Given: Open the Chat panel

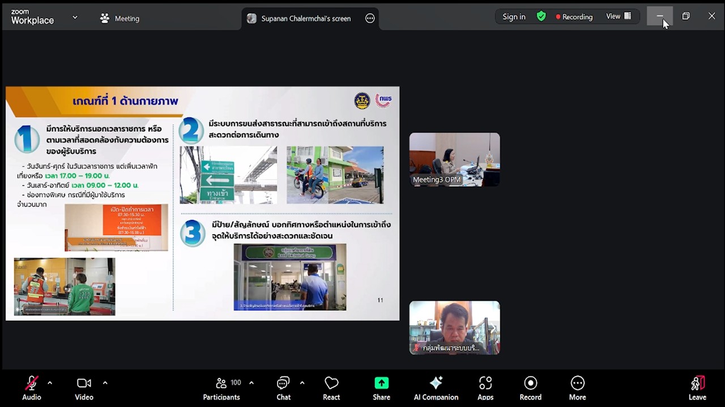Looking at the screenshot, I should click(x=283, y=384).
